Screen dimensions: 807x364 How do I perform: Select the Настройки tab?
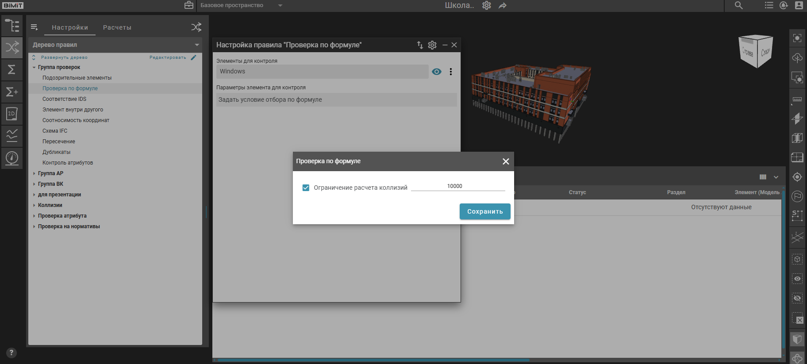click(x=70, y=27)
